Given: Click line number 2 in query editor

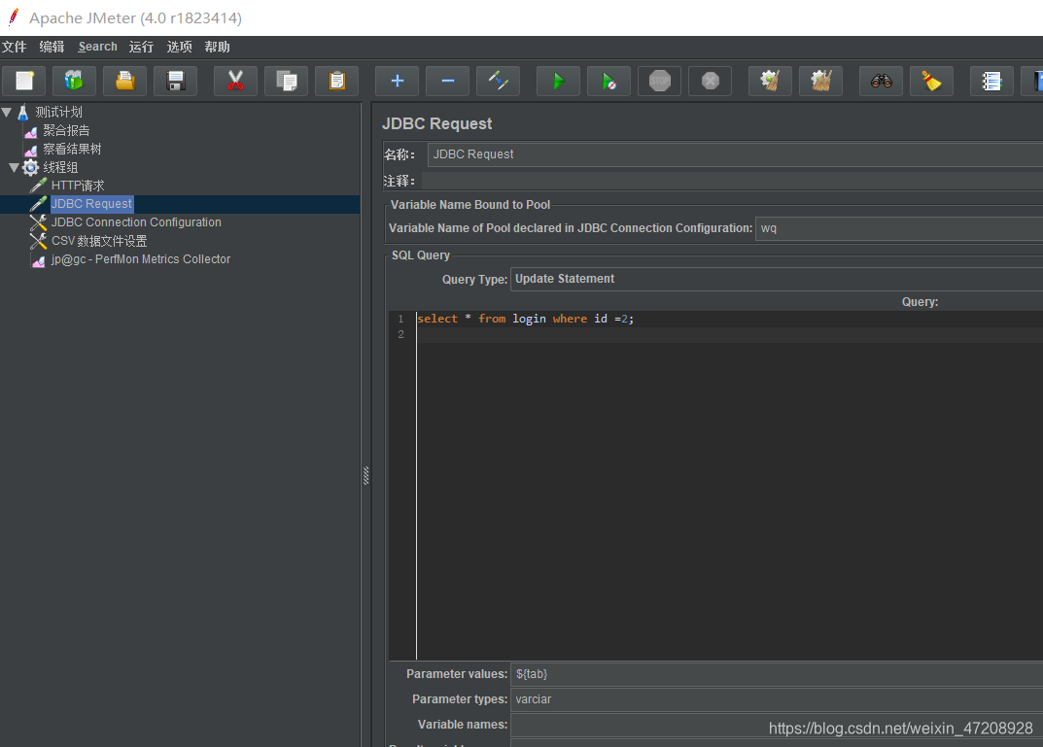Looking at the screenshot, I should 401,334.
